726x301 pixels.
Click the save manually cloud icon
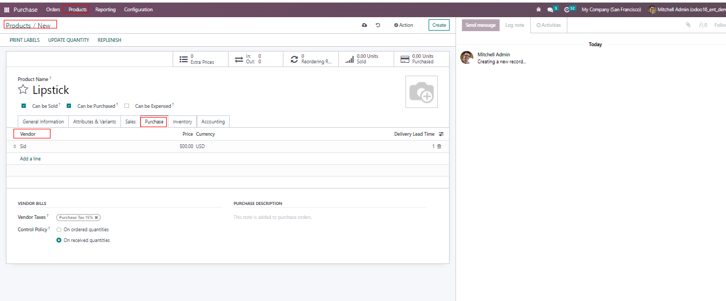click(x=365, y=25)
